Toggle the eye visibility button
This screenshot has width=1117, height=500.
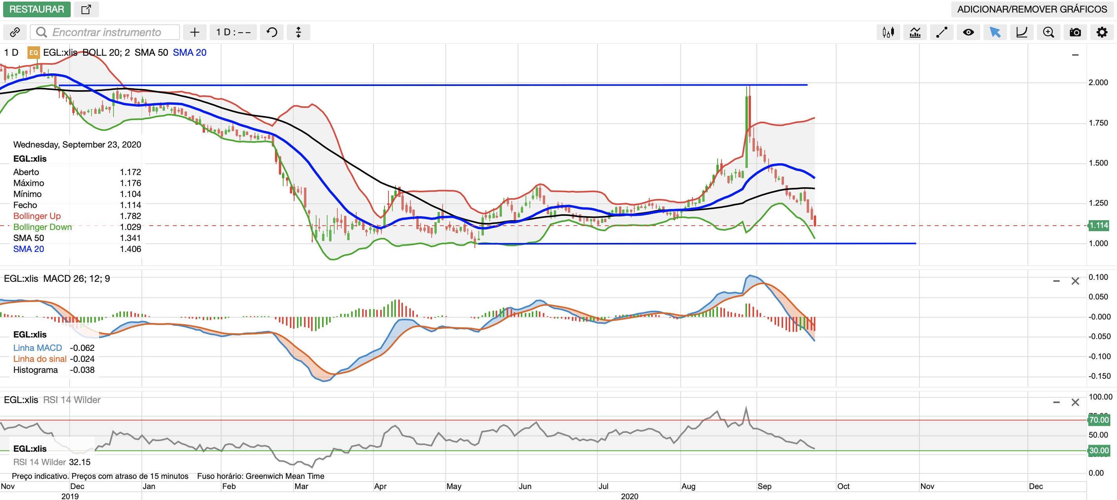[x=968, y=32]
